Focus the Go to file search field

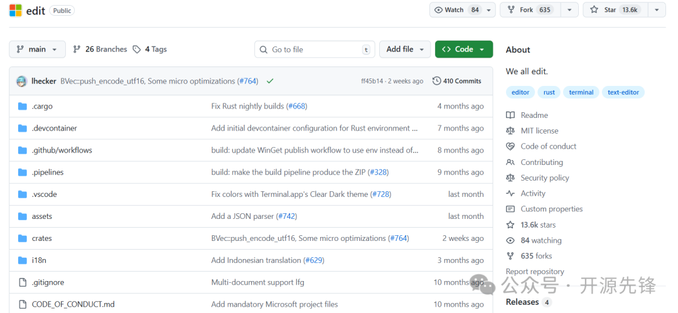click(314, 50)
